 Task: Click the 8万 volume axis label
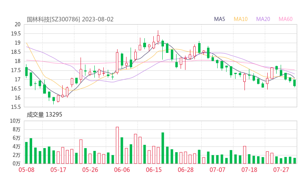coord(17,129)
